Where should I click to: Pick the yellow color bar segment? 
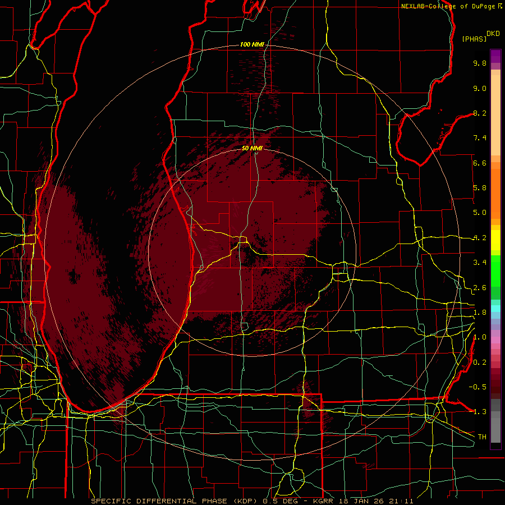(x=495, y=240)
